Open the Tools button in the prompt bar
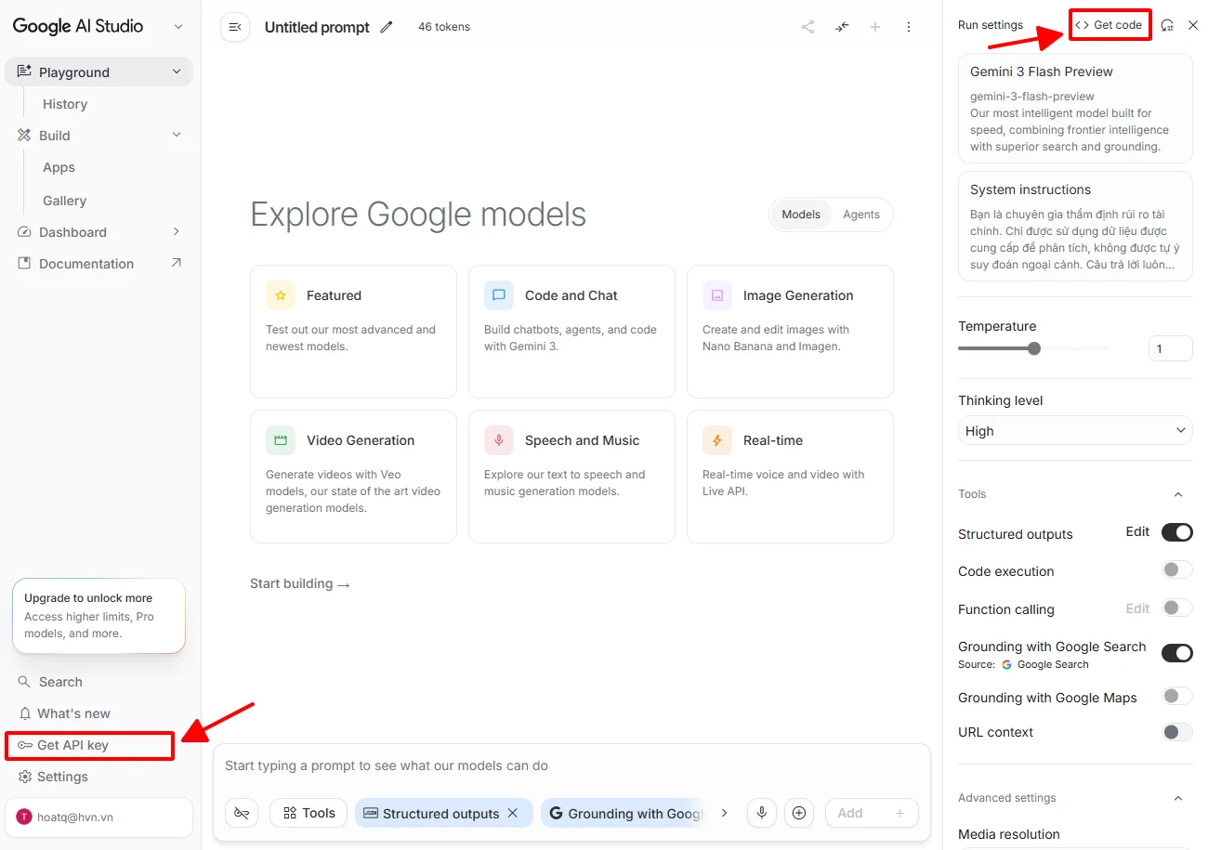This screenshot has width=1208, height=850. [309, 813]
